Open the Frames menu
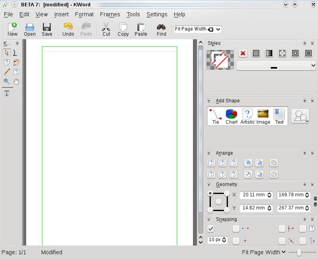 (110, 14)
